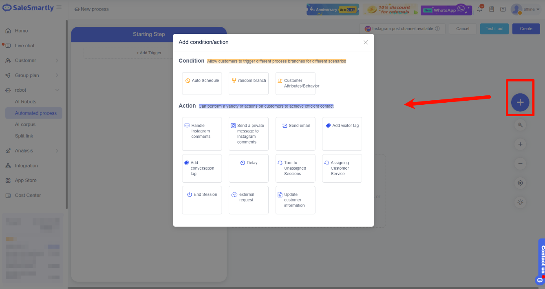
Task: Open the notification bell icon
Action: (x=480, y=9)
